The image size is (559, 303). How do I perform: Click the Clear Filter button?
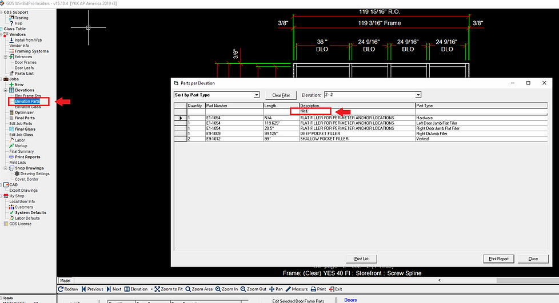click(281, 95)
